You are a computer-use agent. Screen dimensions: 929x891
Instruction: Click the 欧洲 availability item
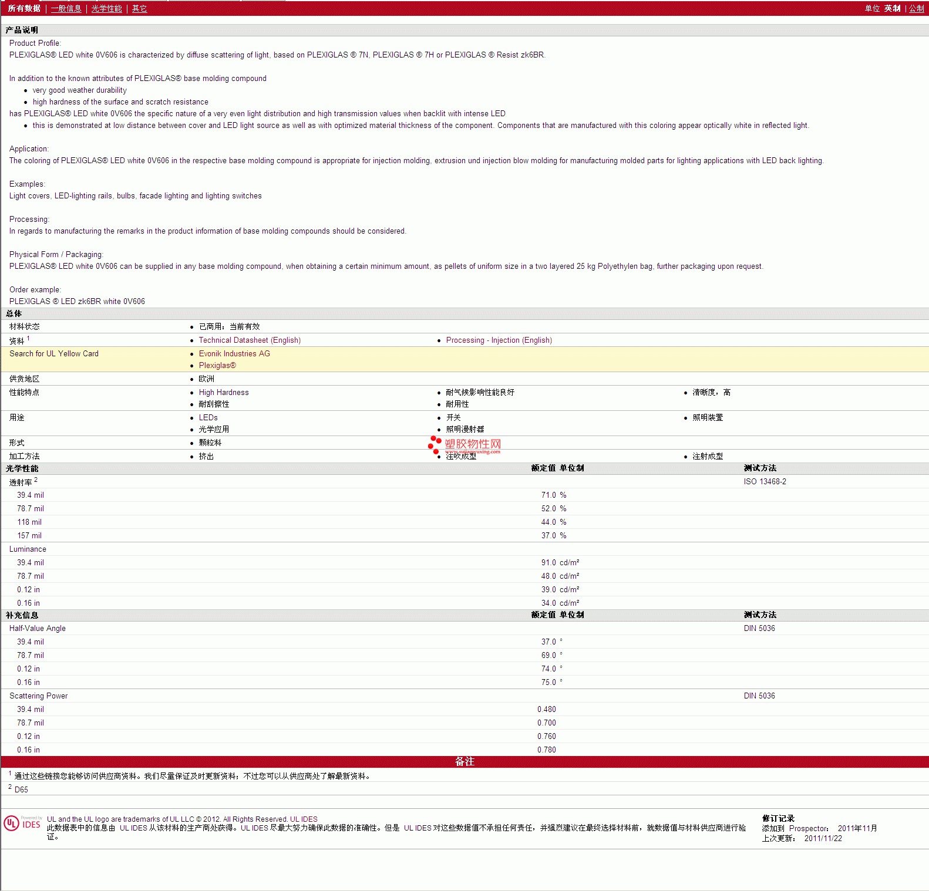point(206,379)
